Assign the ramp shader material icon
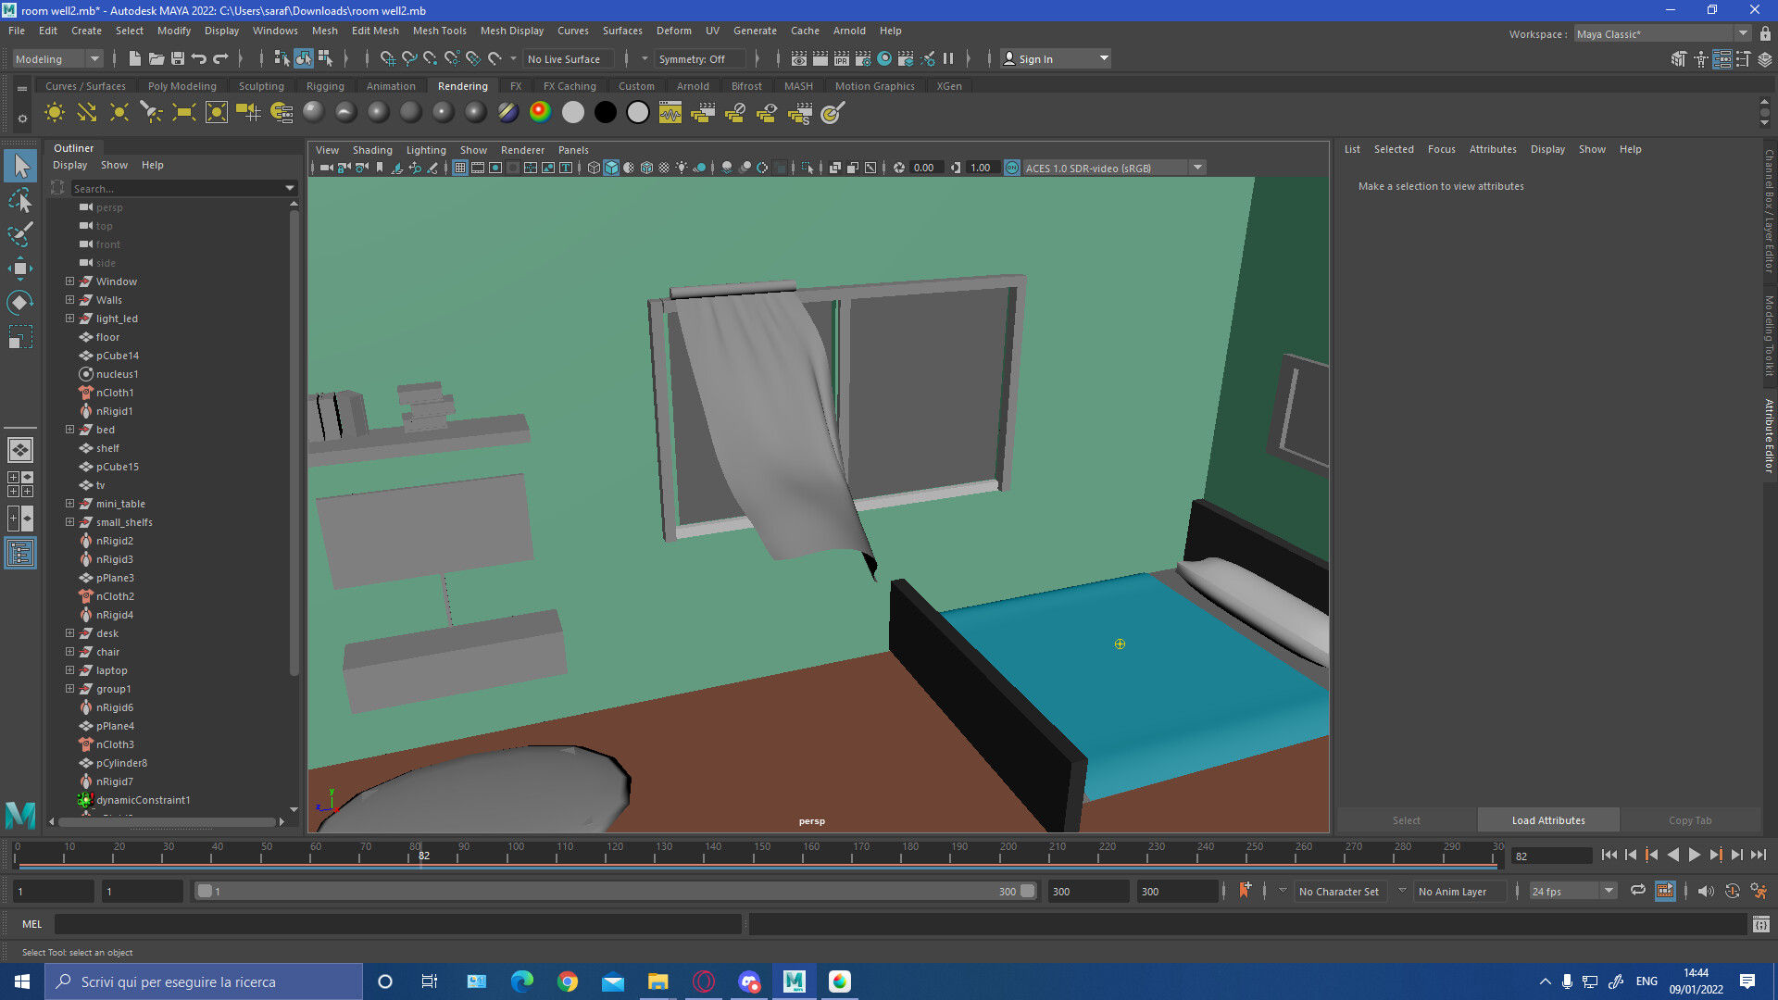This screenshot has width=1778, height=1000. (x=540, y=112)
